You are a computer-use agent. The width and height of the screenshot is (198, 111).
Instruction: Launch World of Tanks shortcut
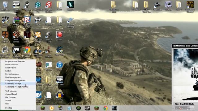pos(49,37)
